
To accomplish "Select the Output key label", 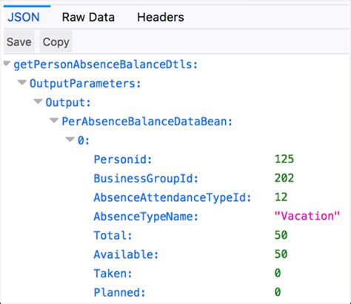I will (x=68, y=102).
